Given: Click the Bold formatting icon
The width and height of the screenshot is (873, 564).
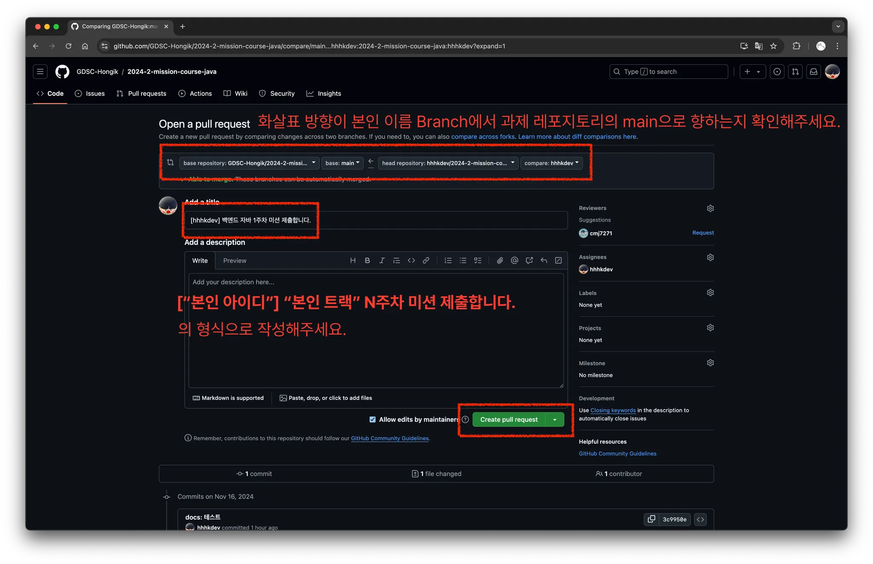Looking at the screenshot, I should click(x=367, y=261).
